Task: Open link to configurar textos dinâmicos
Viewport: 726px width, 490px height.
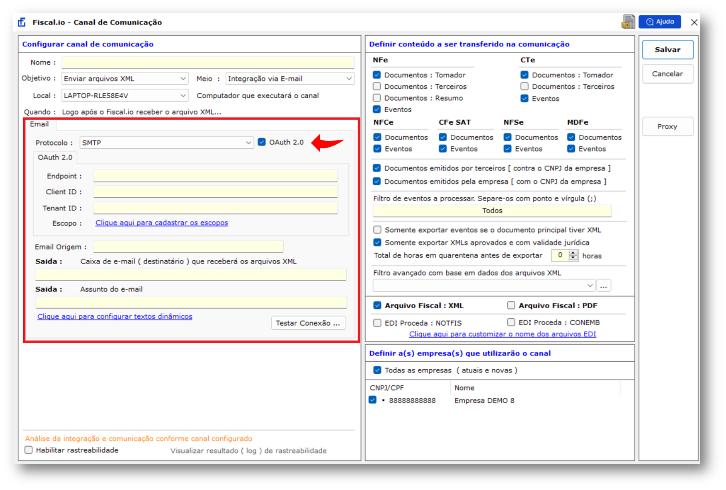Action: pos(115,316)
